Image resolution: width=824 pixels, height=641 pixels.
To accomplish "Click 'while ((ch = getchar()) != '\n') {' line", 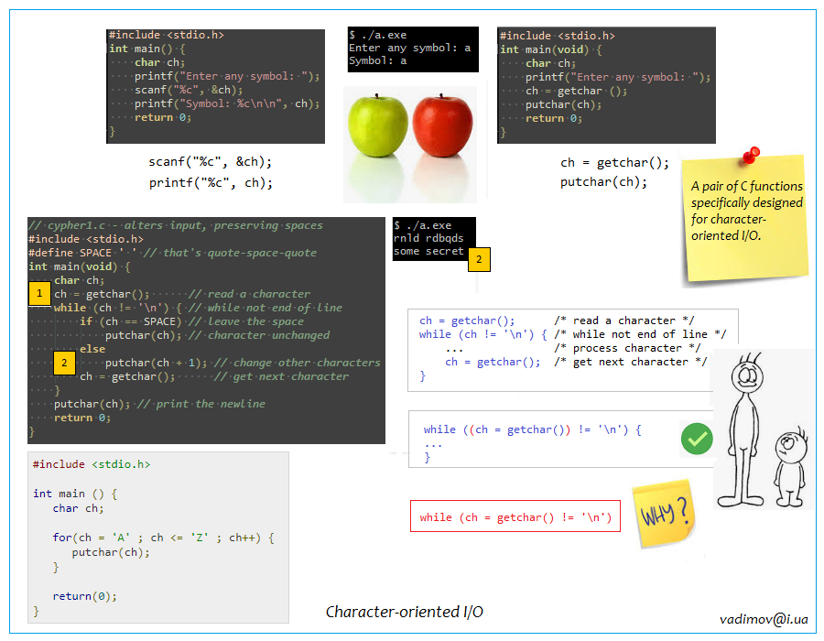I will coord(532,429).
